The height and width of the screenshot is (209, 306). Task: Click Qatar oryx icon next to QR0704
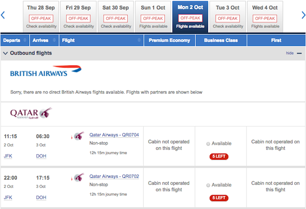[78, 136]
